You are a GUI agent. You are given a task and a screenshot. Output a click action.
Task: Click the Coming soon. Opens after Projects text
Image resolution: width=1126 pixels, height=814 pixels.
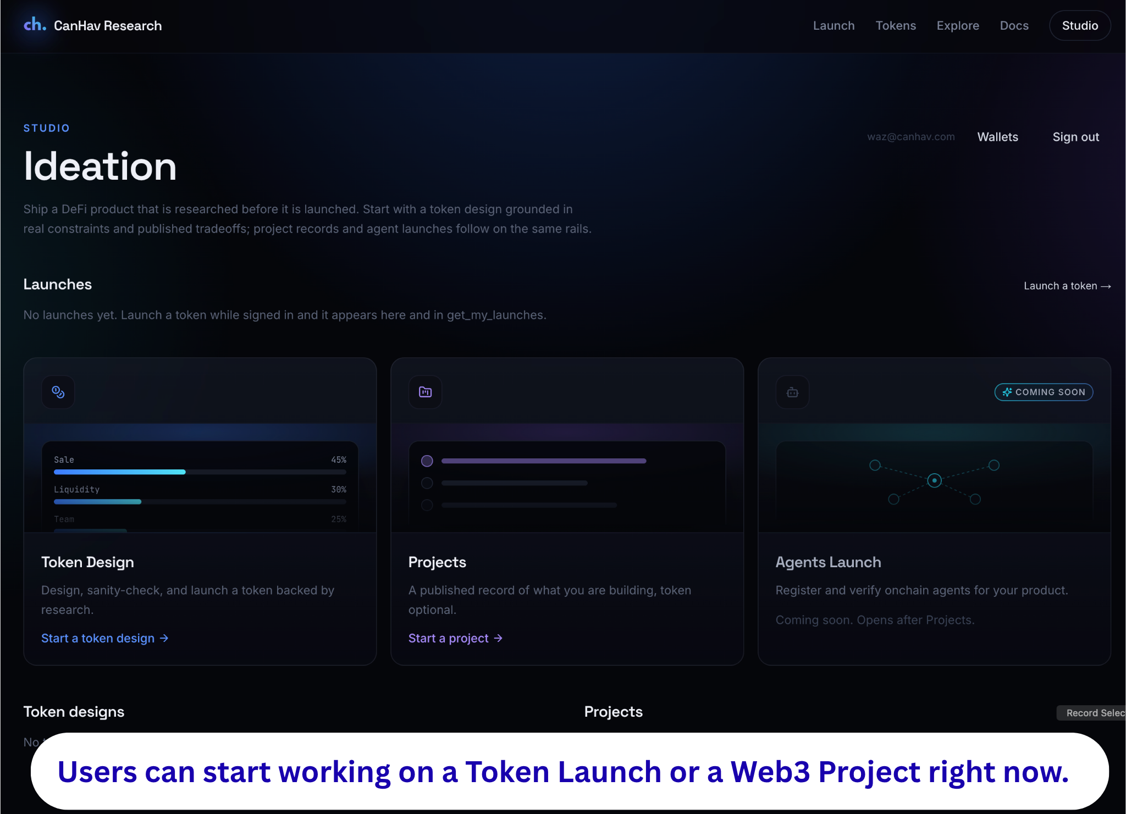[875, 620]
